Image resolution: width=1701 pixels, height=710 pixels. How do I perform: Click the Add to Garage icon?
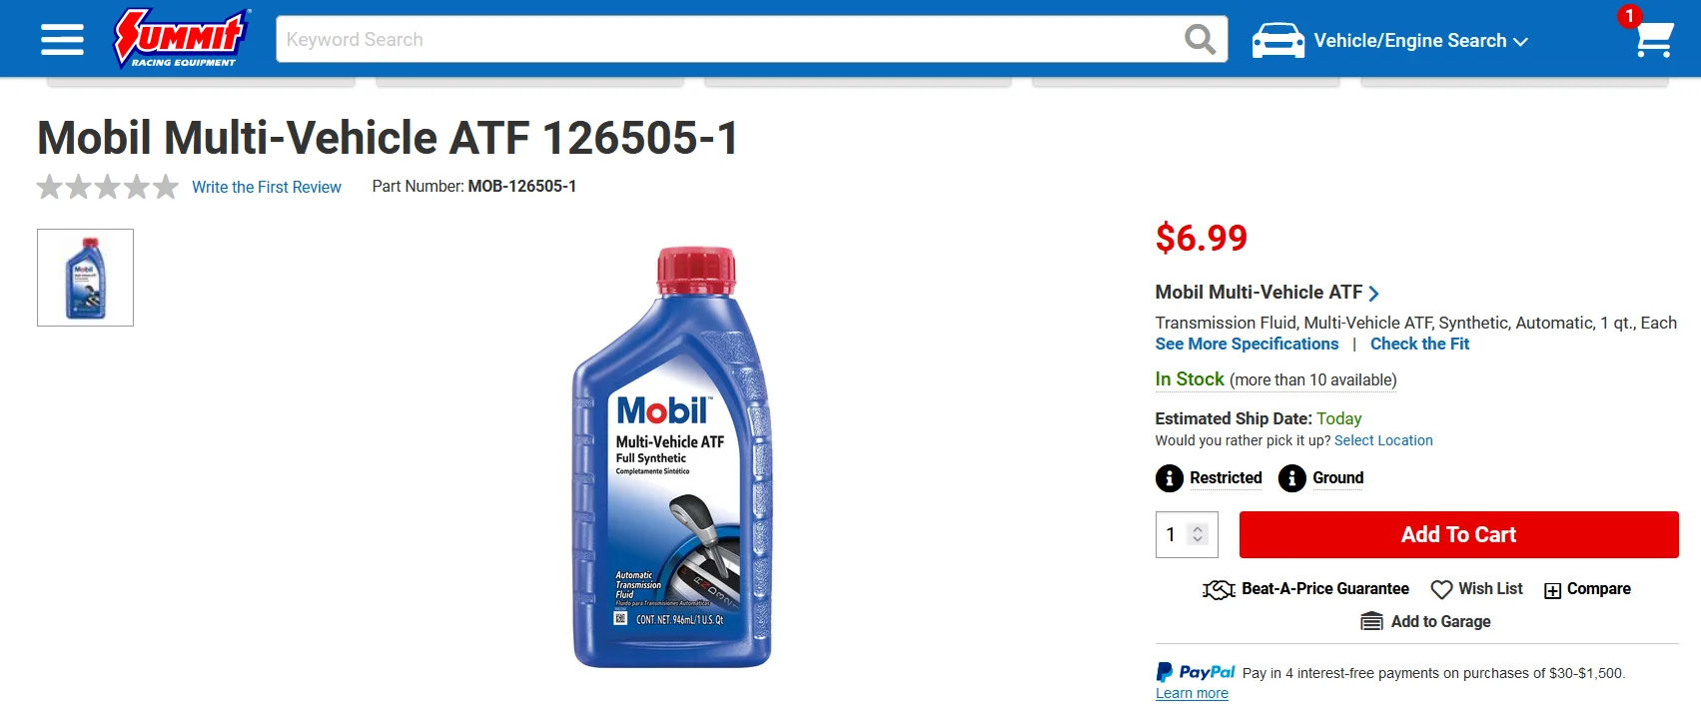tap(1371, 622)
